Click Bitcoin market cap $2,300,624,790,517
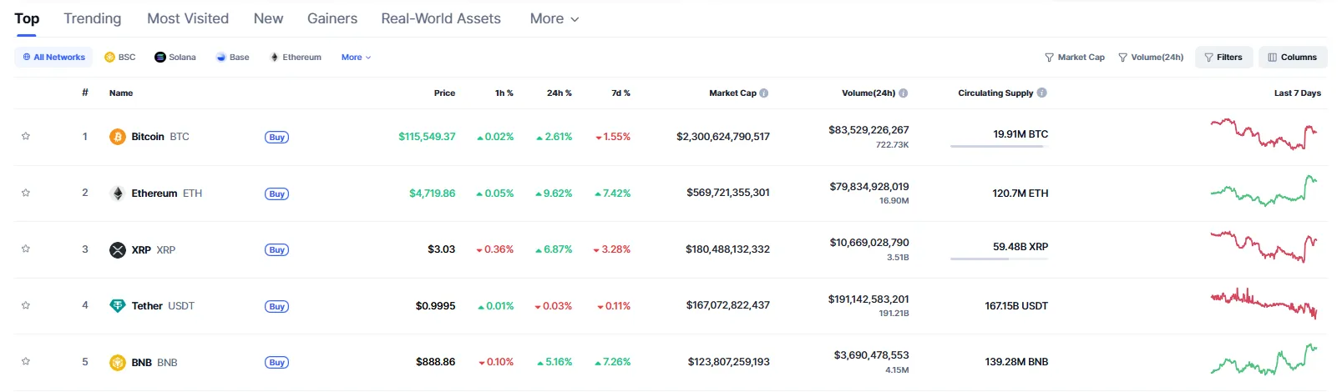The width and height of the screenshot is (1342, 392). (x=723, y=137)
